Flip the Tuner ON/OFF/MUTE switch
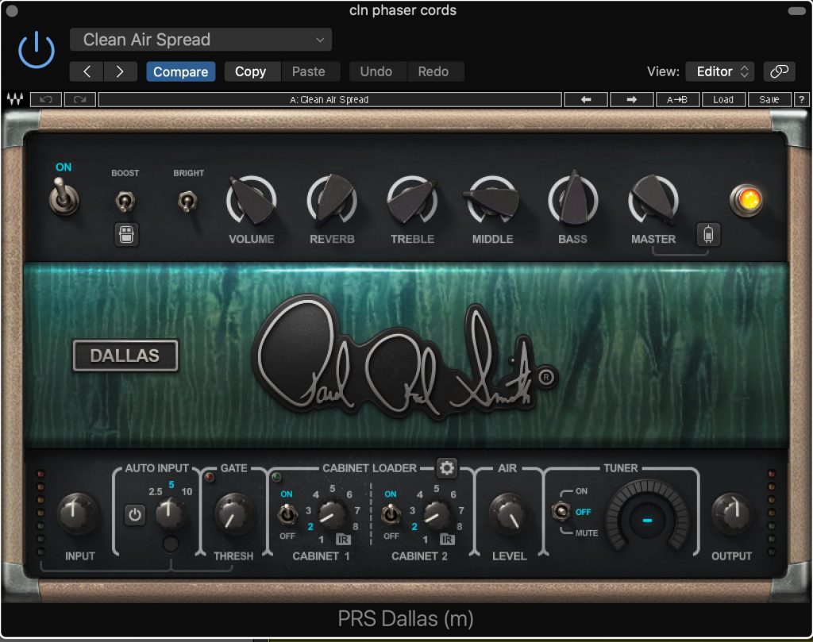The height and width of the screenshot is (642, 813). coord(561,511)
